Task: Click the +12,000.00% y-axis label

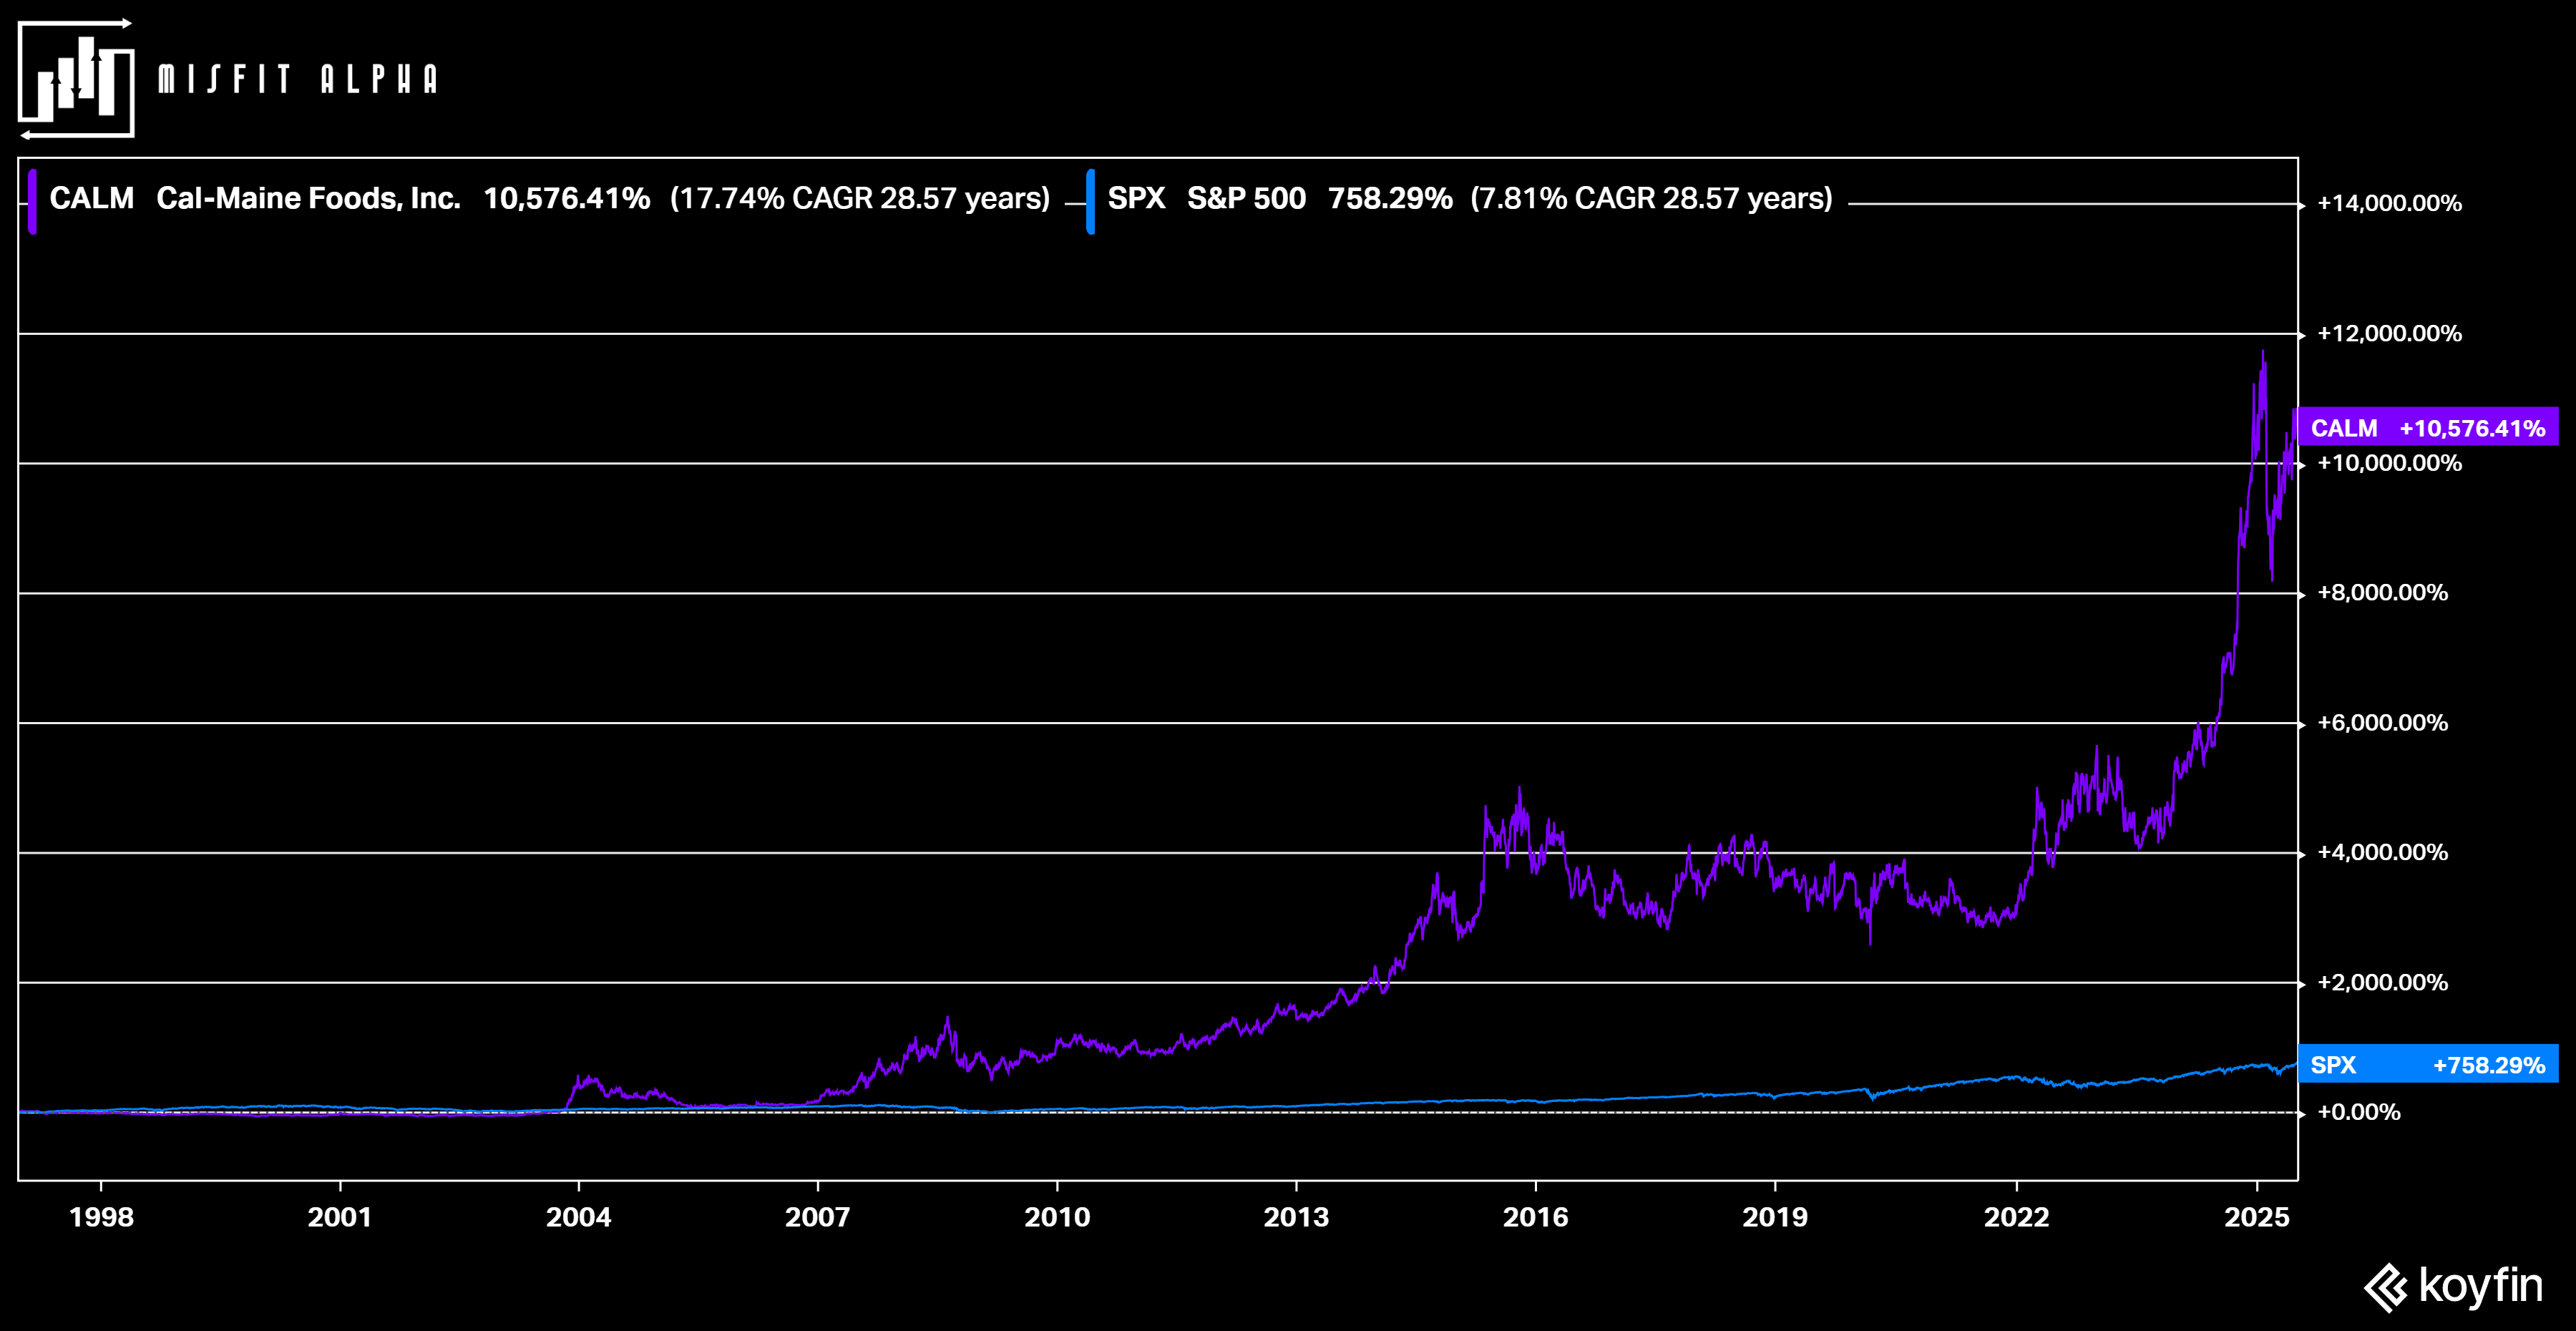Action: tap(2389, 333)
